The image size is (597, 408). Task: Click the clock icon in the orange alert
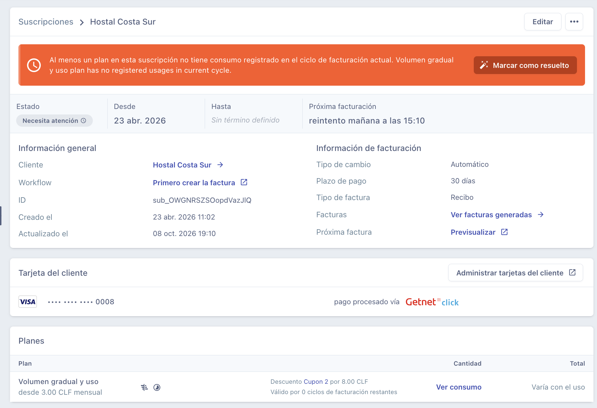click(34, 65)
